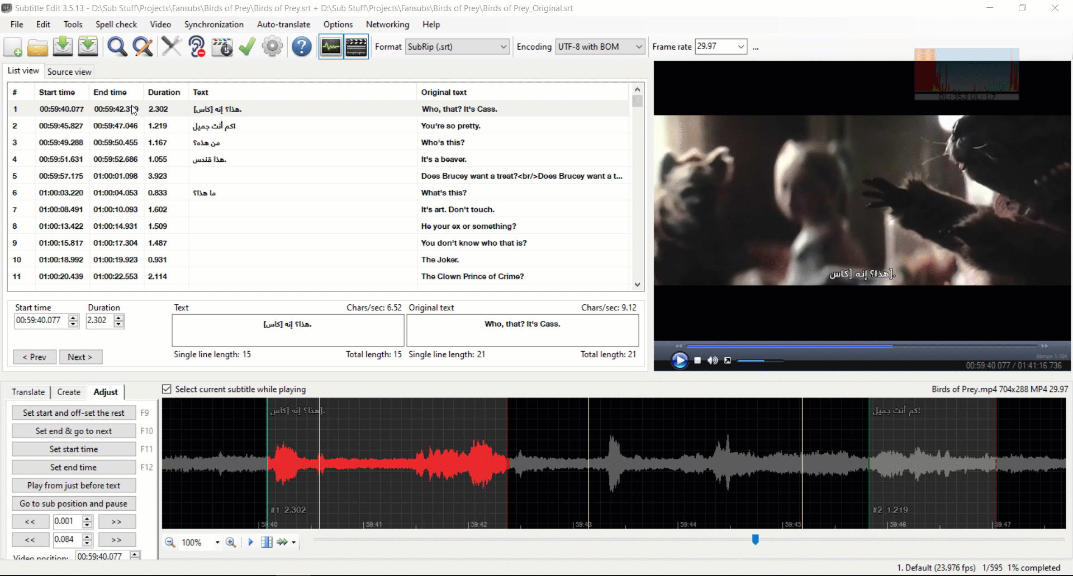Click scroll-down arrow of subtitle list
Screen dimensions: 1073x576
(x=637, y=285)
